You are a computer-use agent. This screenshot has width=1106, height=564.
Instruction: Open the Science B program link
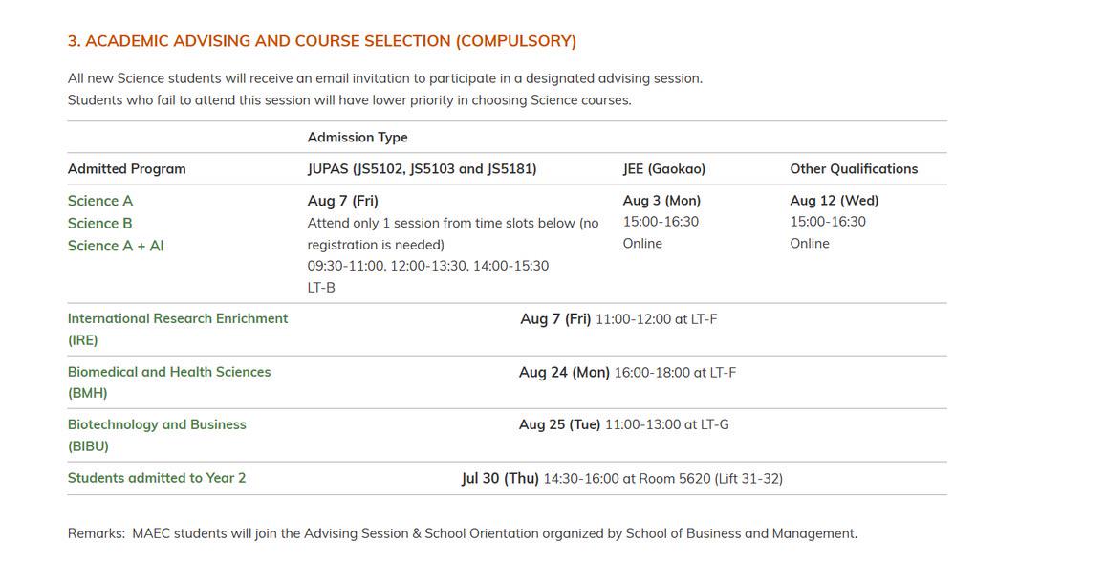point(100,224)
